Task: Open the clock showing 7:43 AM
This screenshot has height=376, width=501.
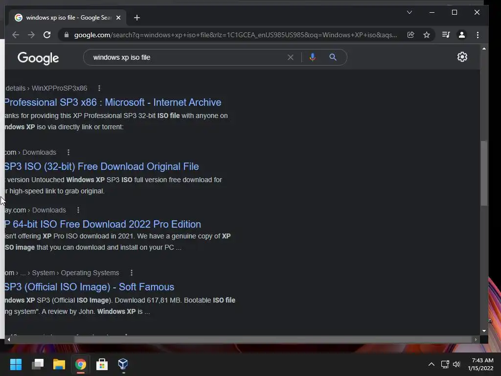Action: [480, 364]
